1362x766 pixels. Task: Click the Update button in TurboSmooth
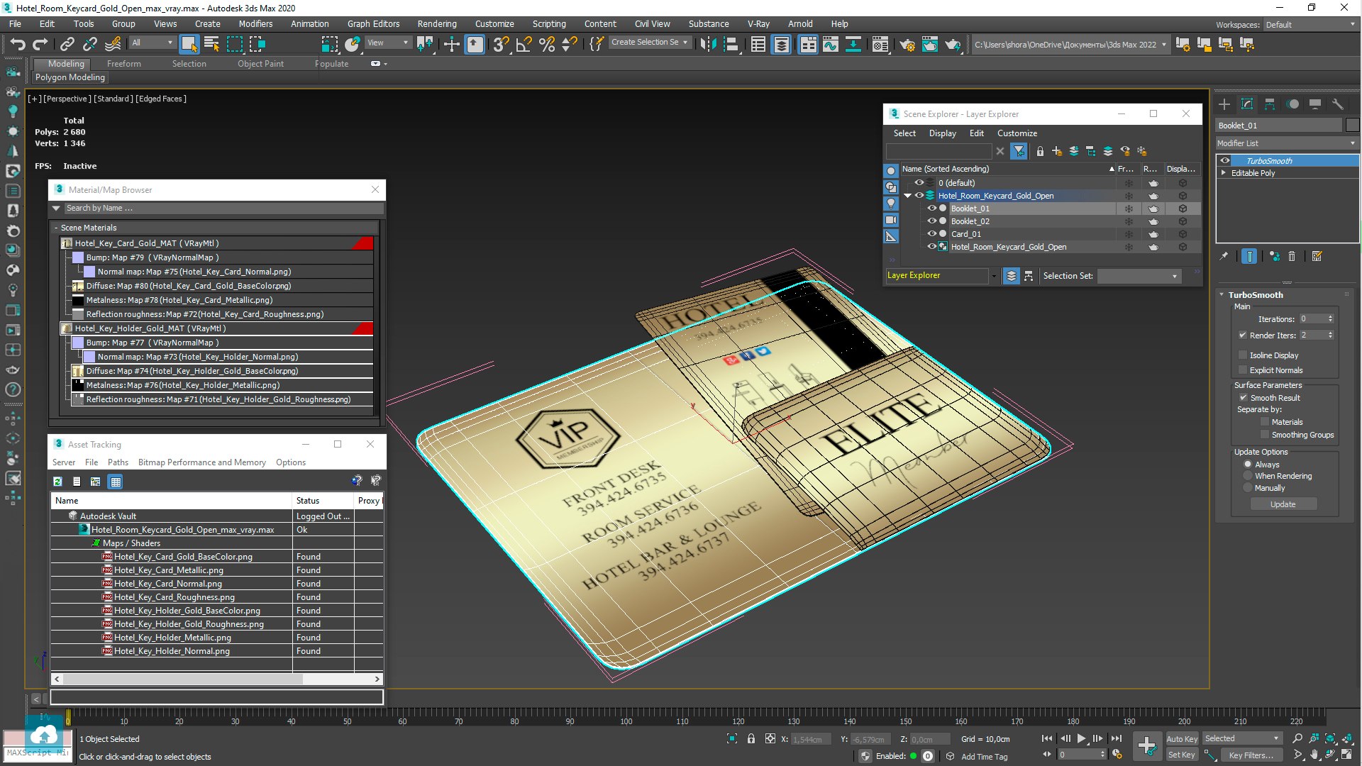point(1283,504)
